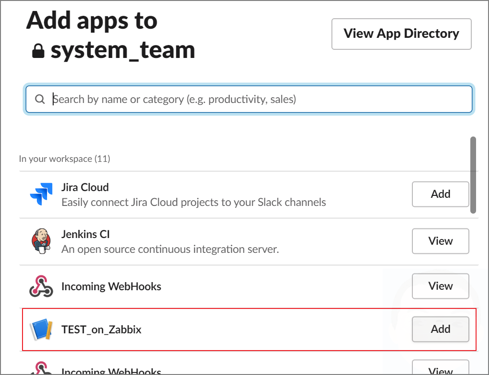The width and height of the screenshot is (489, 375).
Task: View the Incoming WebHooks app
Action: coord(440,286)
